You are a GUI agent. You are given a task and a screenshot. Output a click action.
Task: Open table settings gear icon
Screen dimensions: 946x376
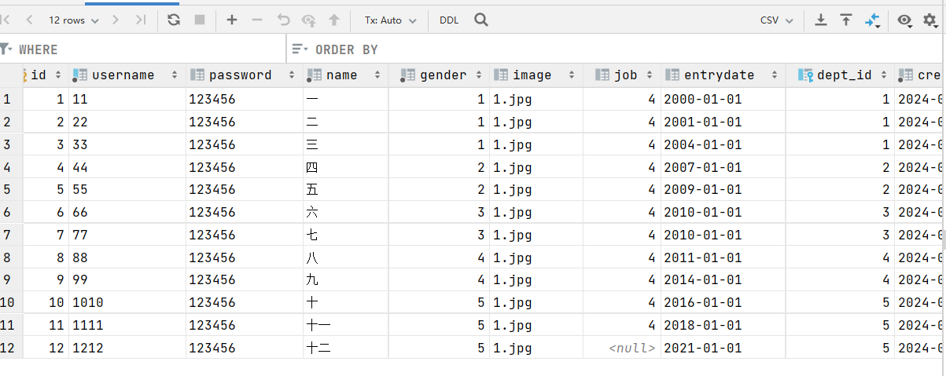[x=930, y=21]
